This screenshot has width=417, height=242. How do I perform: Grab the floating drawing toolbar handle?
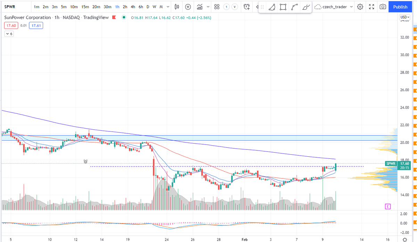point(262,7)
